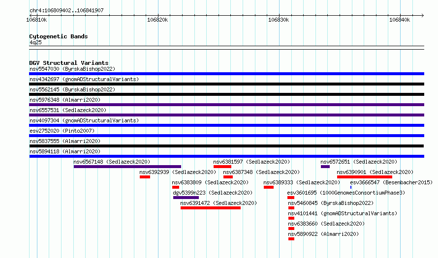Select the purple feature bar of dgv5399n223
This screenshot has height=258, width=438.
tap(186, 198)
